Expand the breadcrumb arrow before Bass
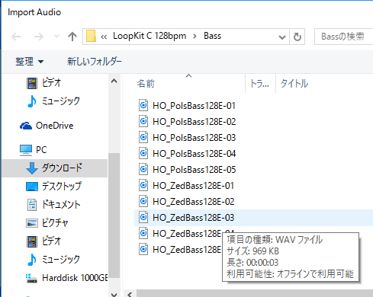Screen dimensions: 373x297 (195, 37)
